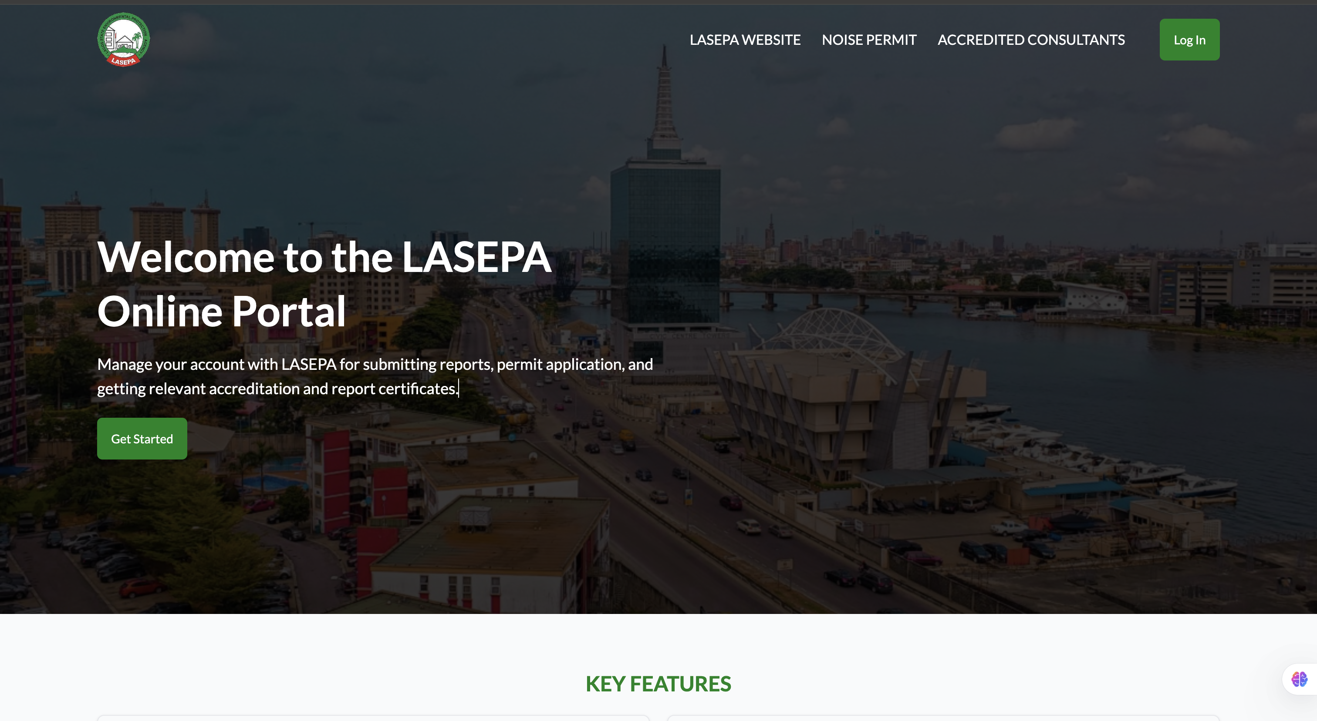Click the 'Online Portal' headline line
The height and width of the screenshot is (721, 1317).
[221, 312]
